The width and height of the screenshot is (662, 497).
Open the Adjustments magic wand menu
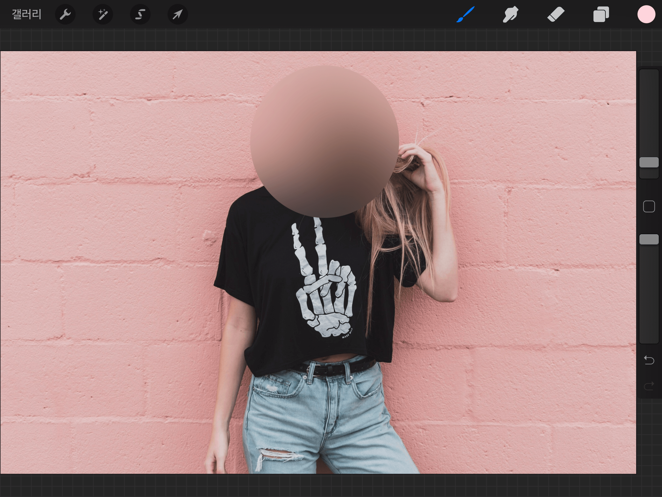103,14
